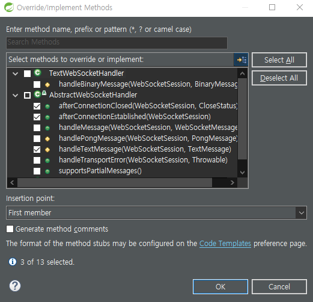Maximize the Override/Implement Methods dialog
Screen dimensions: 313x302
[x=272, y=7]
